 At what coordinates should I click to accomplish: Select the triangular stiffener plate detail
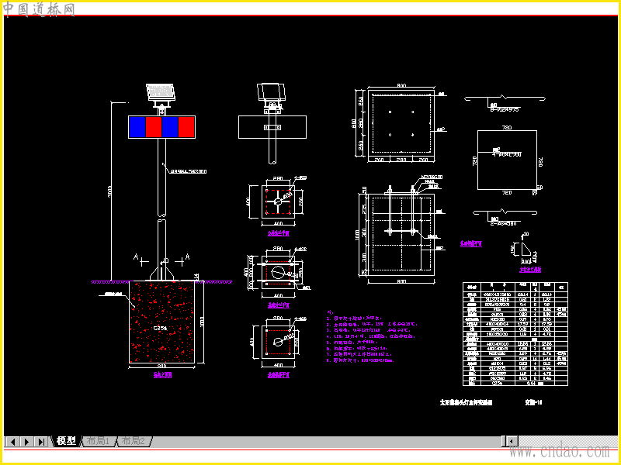click(x=526, y=250)
